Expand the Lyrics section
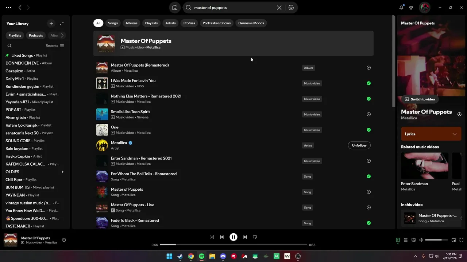The width and height of the screenshot is (467, 262). pyautogui.click(x=431, y=134)
